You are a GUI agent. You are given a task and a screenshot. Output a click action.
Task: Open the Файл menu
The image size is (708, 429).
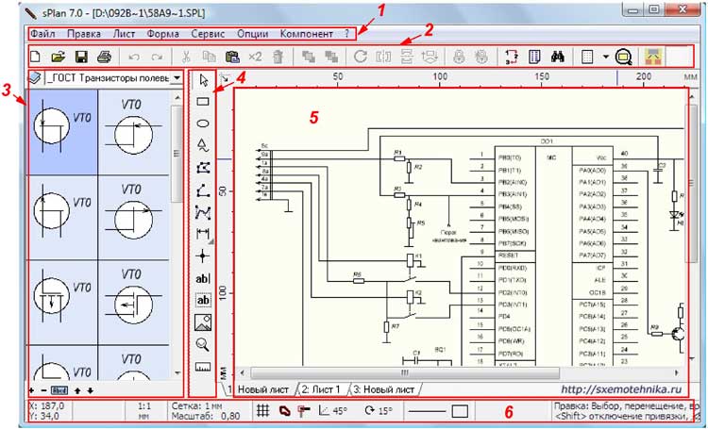click(x=42, y=33)
